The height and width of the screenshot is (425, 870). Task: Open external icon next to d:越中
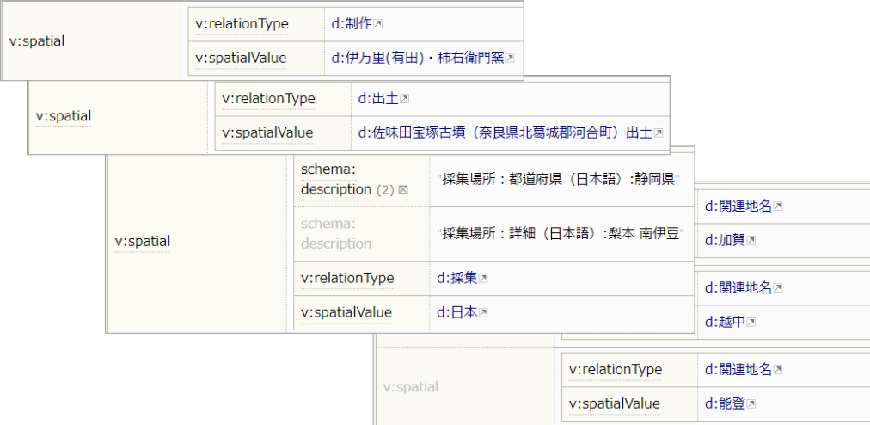(751, 322)
